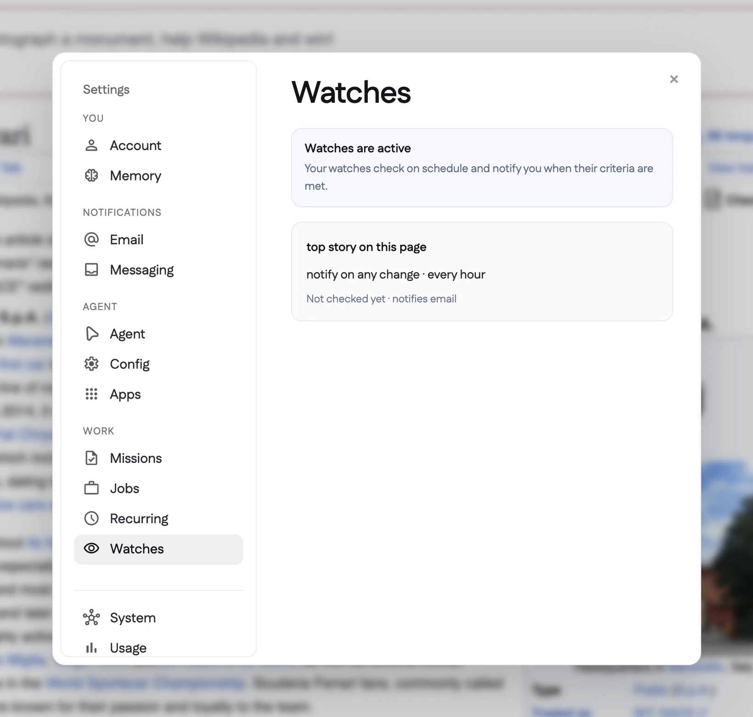Viewport: 753px width, 717px height.
Task: Click the Watches eye icon
Action: [91, 548]
